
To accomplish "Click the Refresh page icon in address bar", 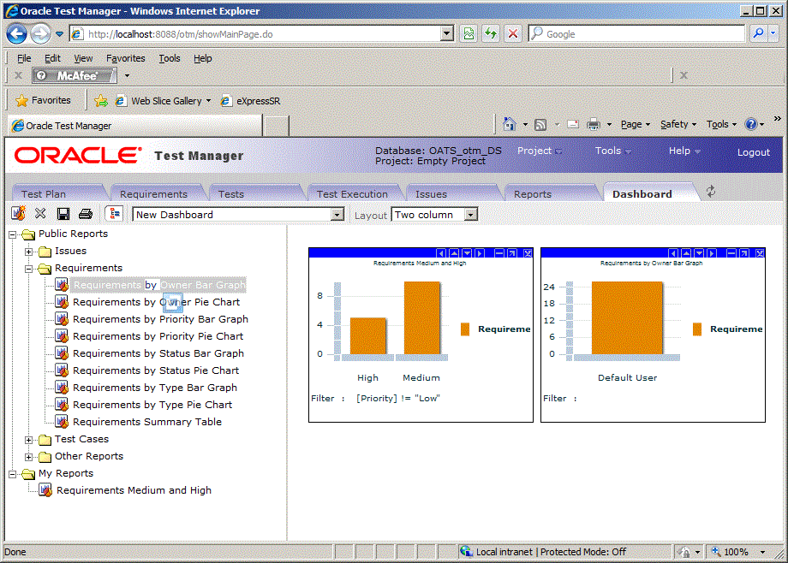I will coord(491,33).
